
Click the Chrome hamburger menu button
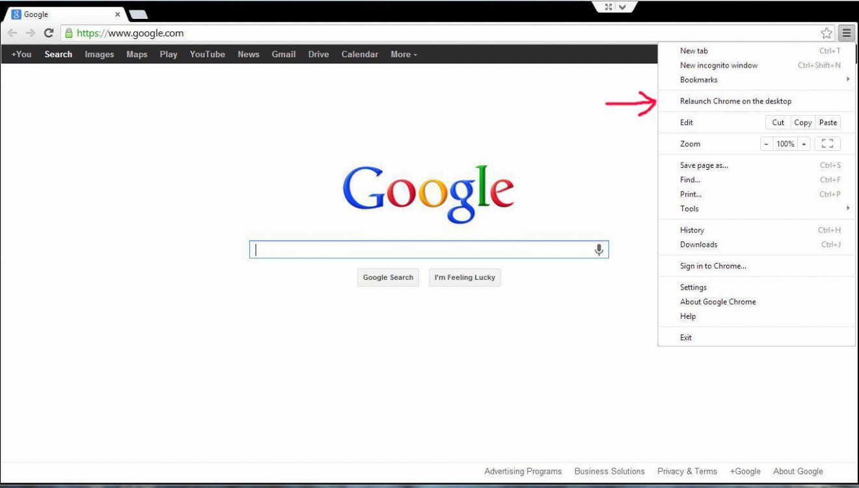click(x=846, y=33)
